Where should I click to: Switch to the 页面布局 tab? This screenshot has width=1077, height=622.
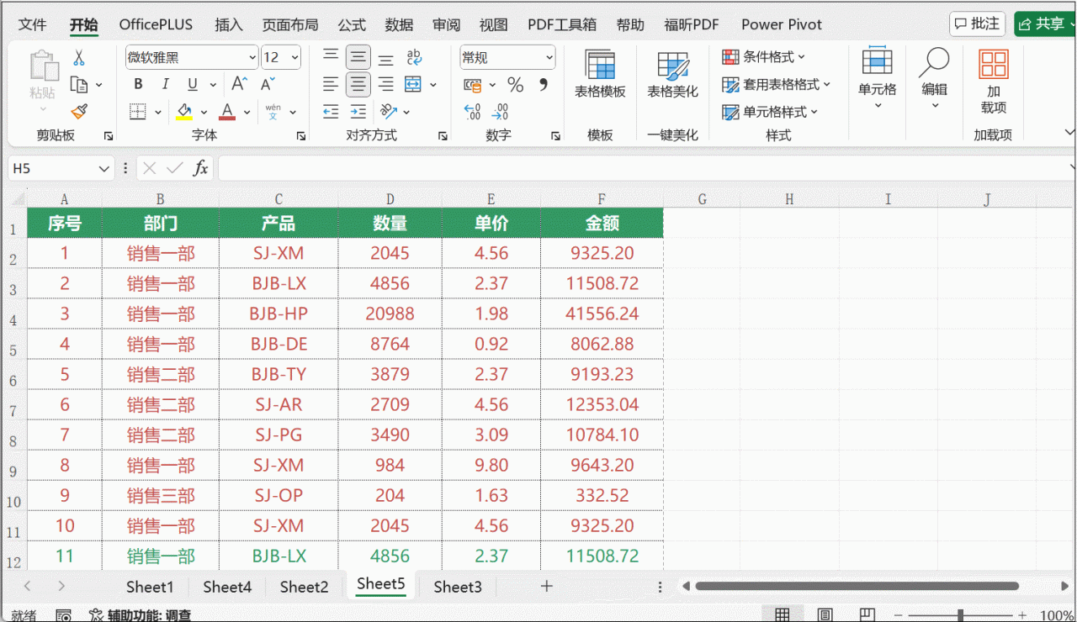pos(290,24)
